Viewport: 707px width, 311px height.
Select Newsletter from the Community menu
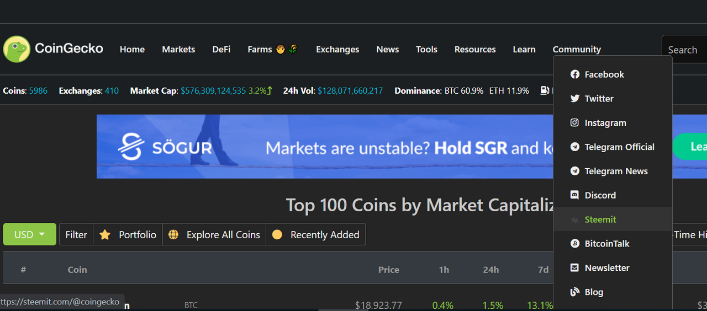click(x=613, y=268)
